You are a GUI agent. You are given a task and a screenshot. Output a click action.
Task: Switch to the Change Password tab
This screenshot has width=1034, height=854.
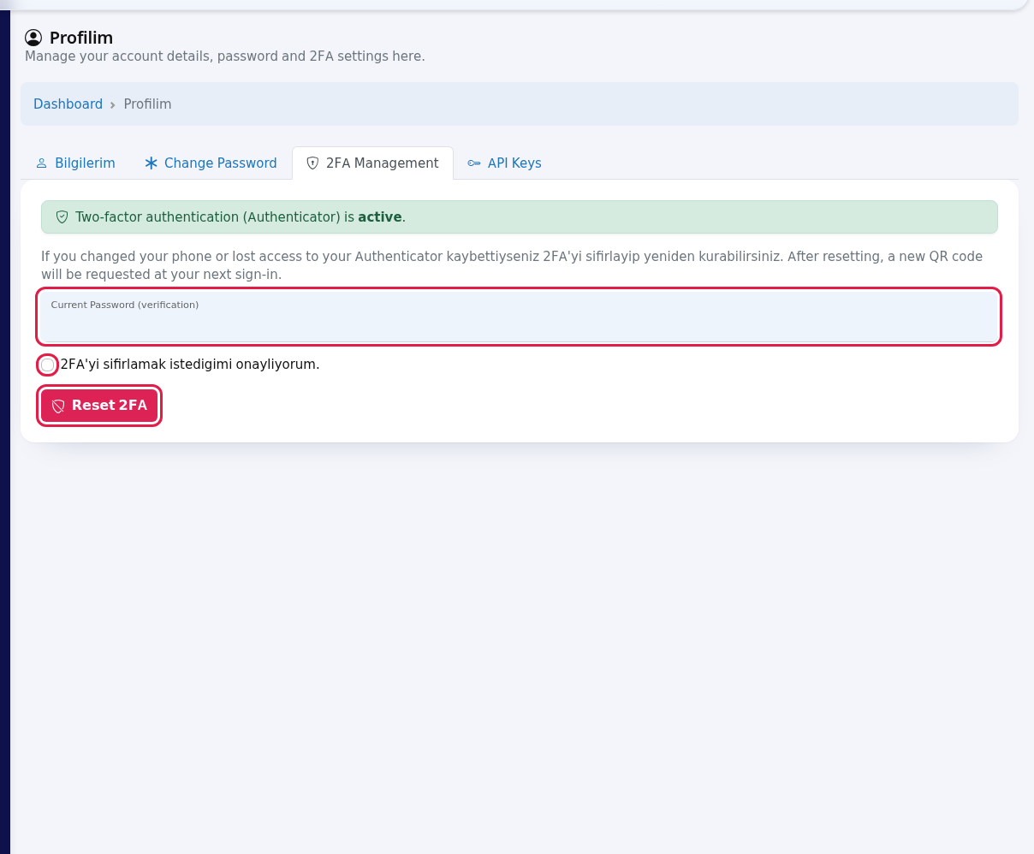click(211, 163)
